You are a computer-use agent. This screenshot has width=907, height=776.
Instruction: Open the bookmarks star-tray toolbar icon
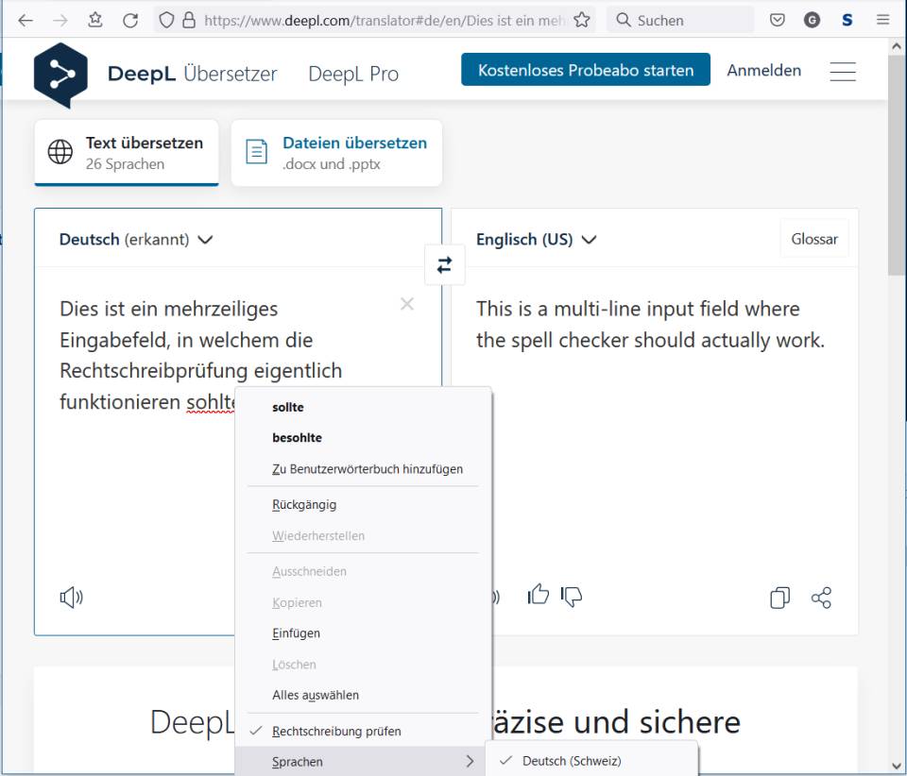(x=95, y=20)
